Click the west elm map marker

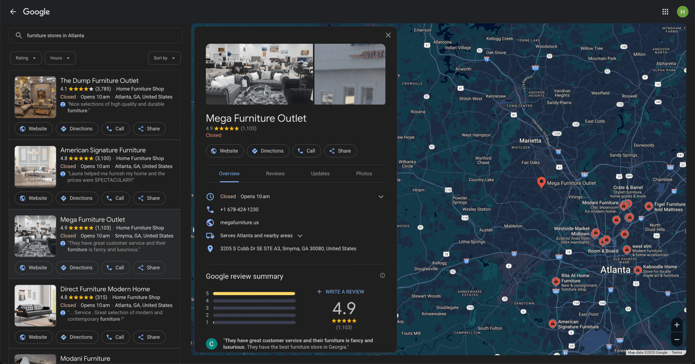click(627, 249)
